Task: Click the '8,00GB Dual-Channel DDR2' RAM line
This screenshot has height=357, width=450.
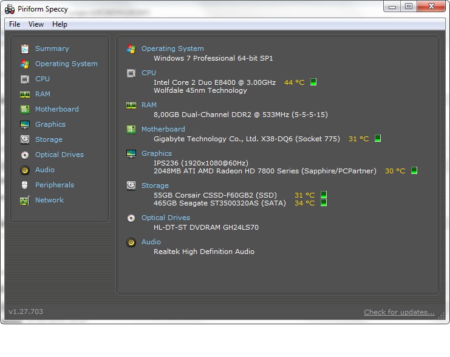Action: (x=240, y=115)
